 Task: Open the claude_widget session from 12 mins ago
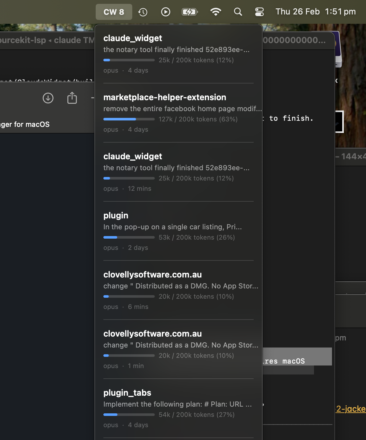[133, 156]
